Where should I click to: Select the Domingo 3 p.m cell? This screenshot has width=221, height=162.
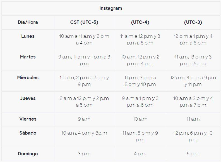(84, 154)
